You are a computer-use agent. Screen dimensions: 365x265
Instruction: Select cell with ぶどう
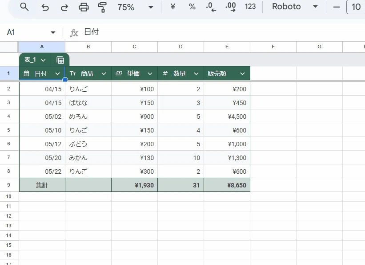88,144
